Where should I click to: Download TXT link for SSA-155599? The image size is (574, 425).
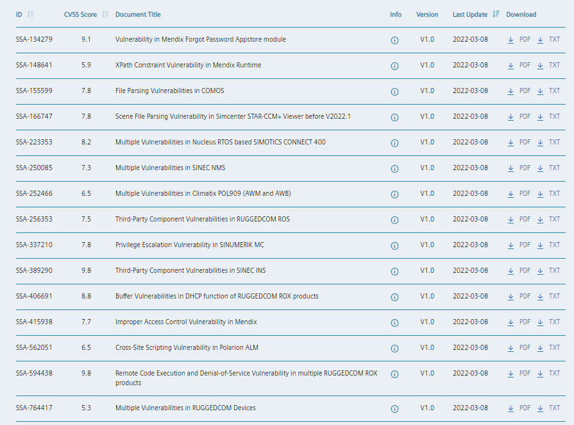pyautogui.click(x=554, y=91)
